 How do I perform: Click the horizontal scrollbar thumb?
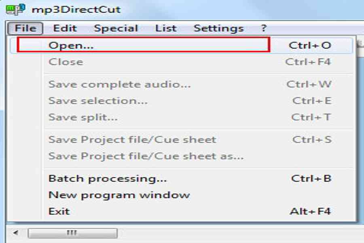coord(72,233)
